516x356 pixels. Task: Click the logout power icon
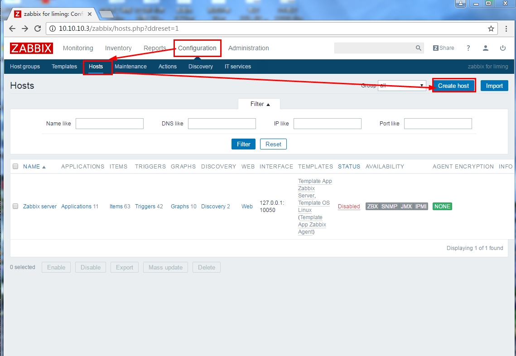(x=503, y=48)
